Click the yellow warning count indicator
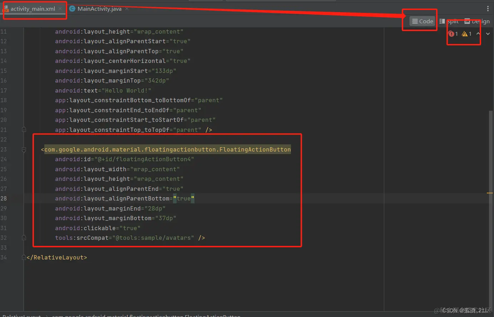 [x=466, y=34]
